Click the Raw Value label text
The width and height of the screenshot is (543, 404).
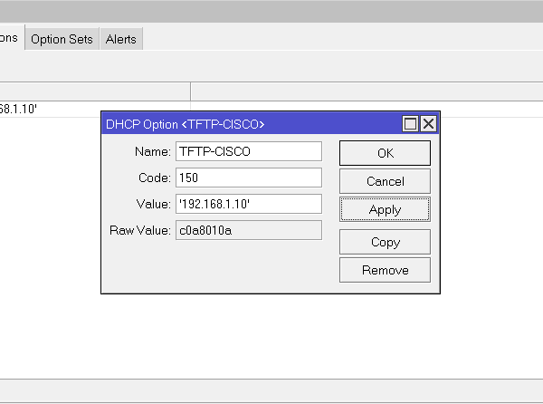[140, 230]
